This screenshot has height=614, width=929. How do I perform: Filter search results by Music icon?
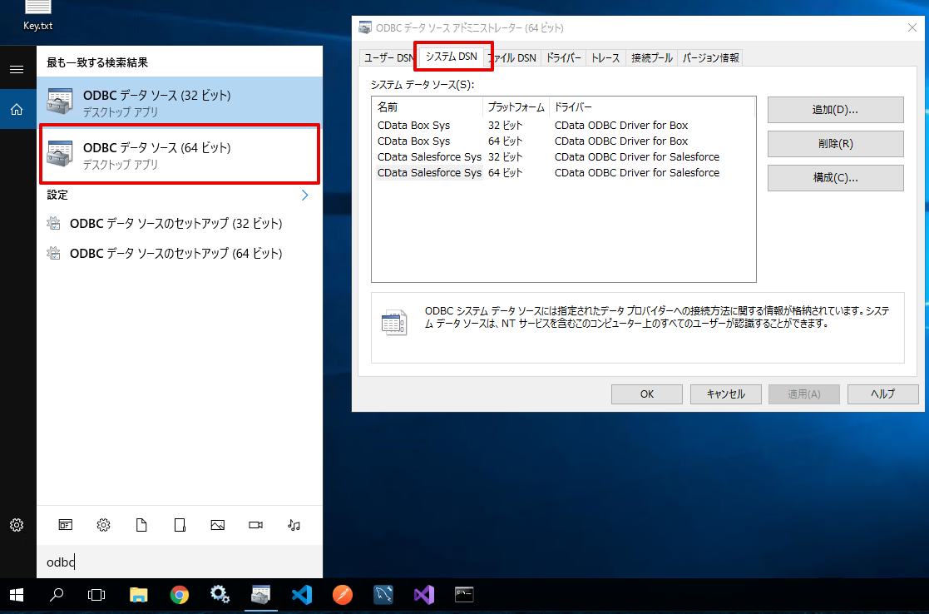click(294, 524)
